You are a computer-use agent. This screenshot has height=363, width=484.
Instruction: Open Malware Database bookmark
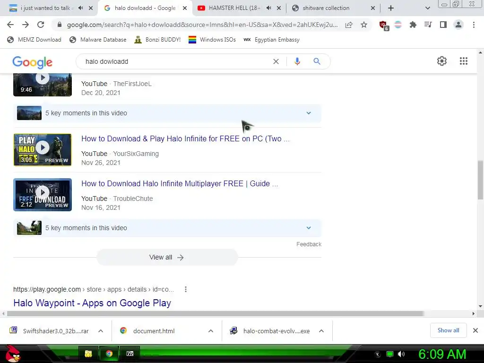[98, 40]
